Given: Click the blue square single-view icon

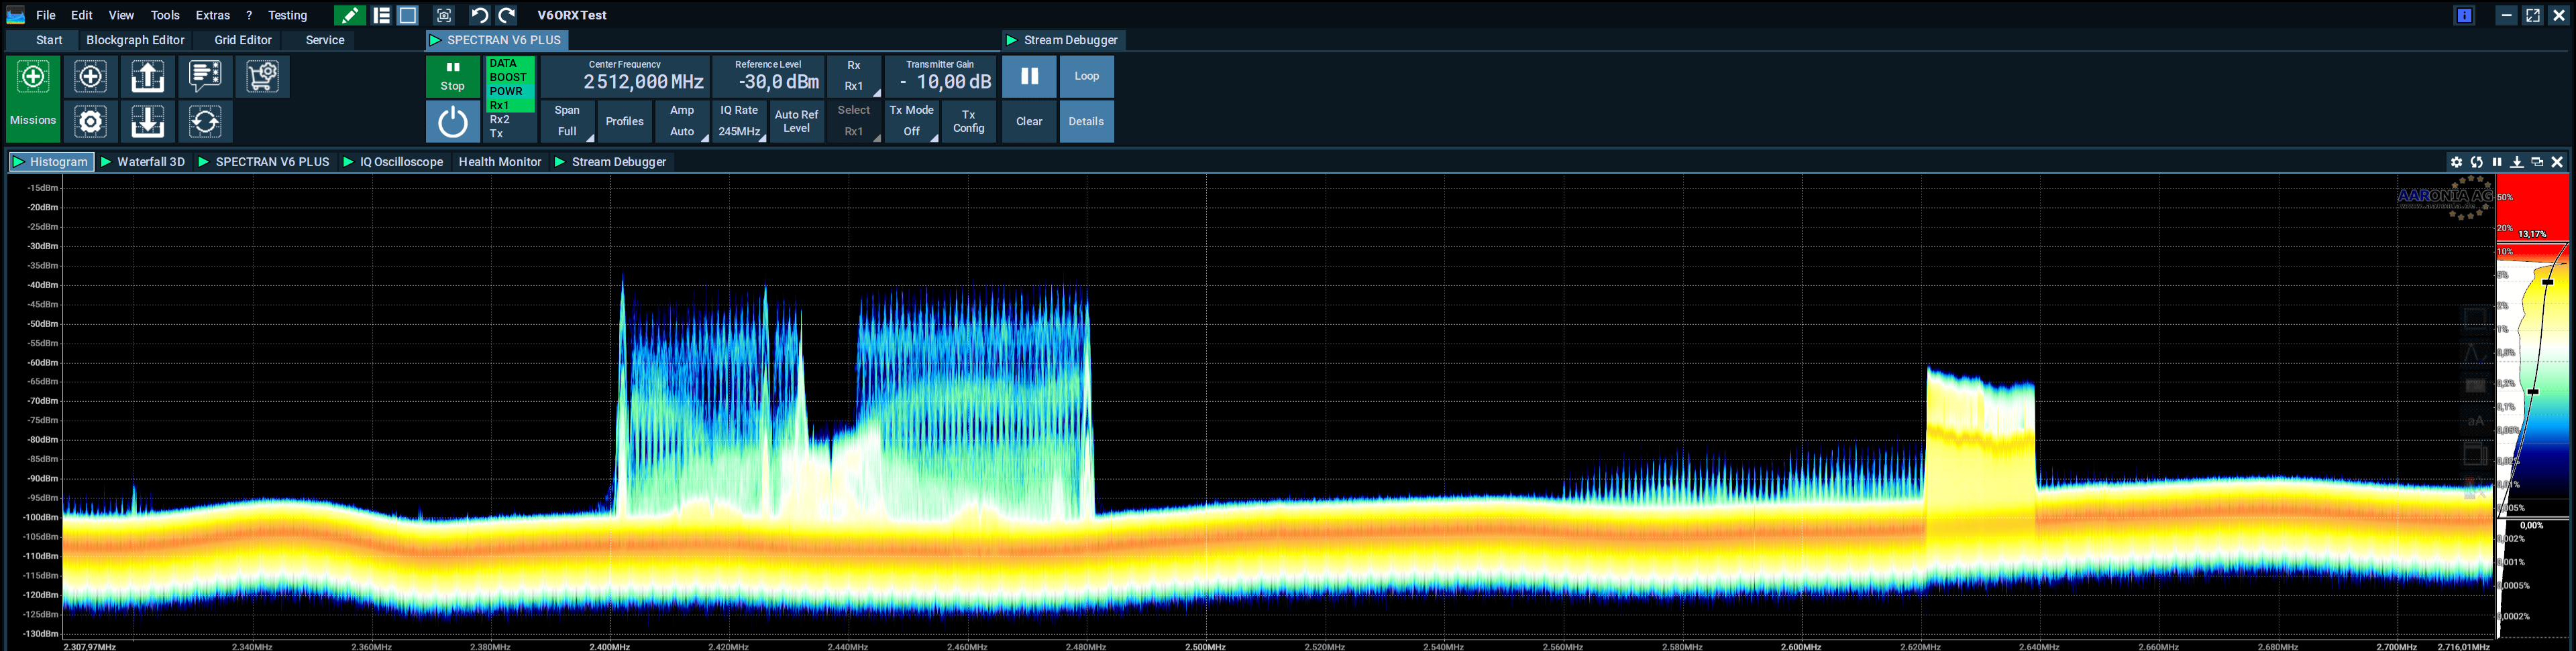Looking at the screenshot, I should coord(408,15).
